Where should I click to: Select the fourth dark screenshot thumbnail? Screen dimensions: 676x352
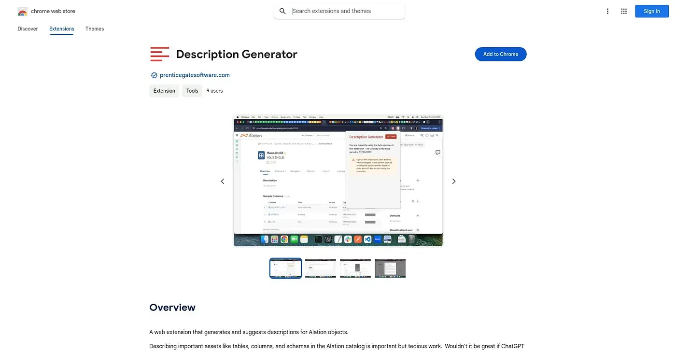tap(390, 268)
